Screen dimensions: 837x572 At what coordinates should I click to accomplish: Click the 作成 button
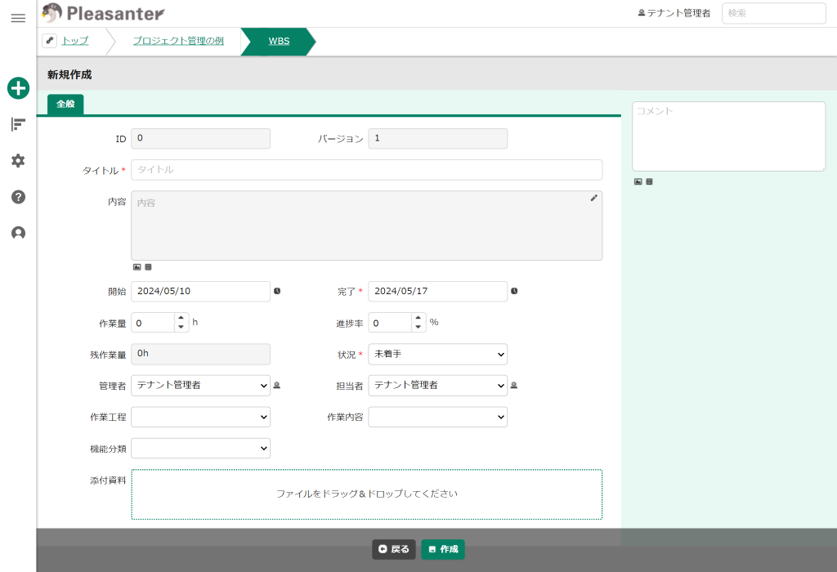(x=443, y=549)
